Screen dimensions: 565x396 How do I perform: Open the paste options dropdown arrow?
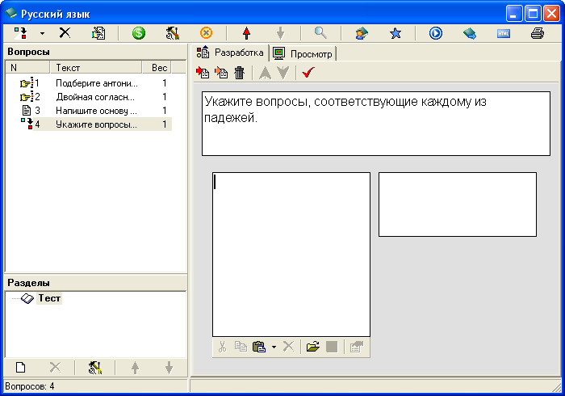click(x=274, y=347)
